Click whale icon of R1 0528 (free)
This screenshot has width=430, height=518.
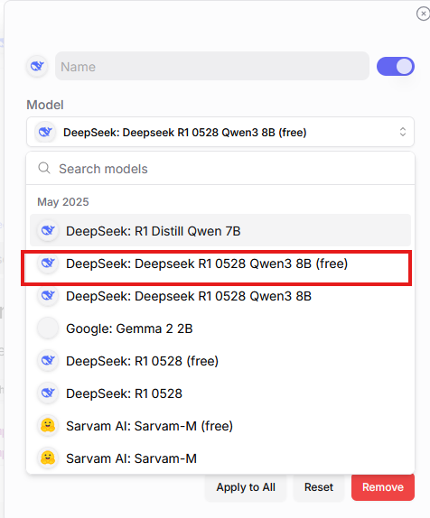[x=48, y=361]
